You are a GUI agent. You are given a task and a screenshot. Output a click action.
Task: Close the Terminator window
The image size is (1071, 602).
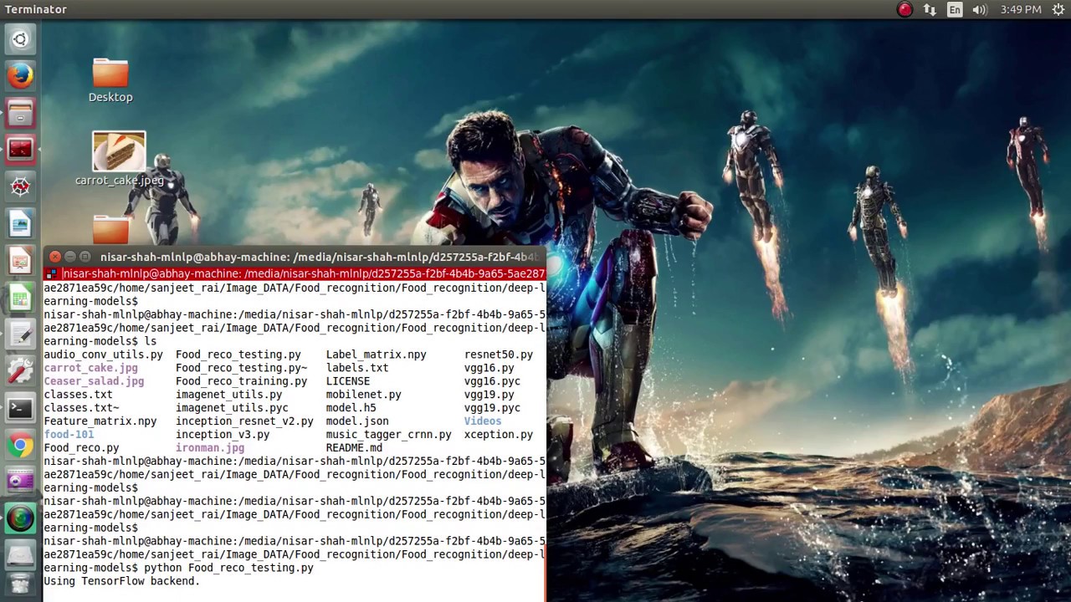pos(55,258)
